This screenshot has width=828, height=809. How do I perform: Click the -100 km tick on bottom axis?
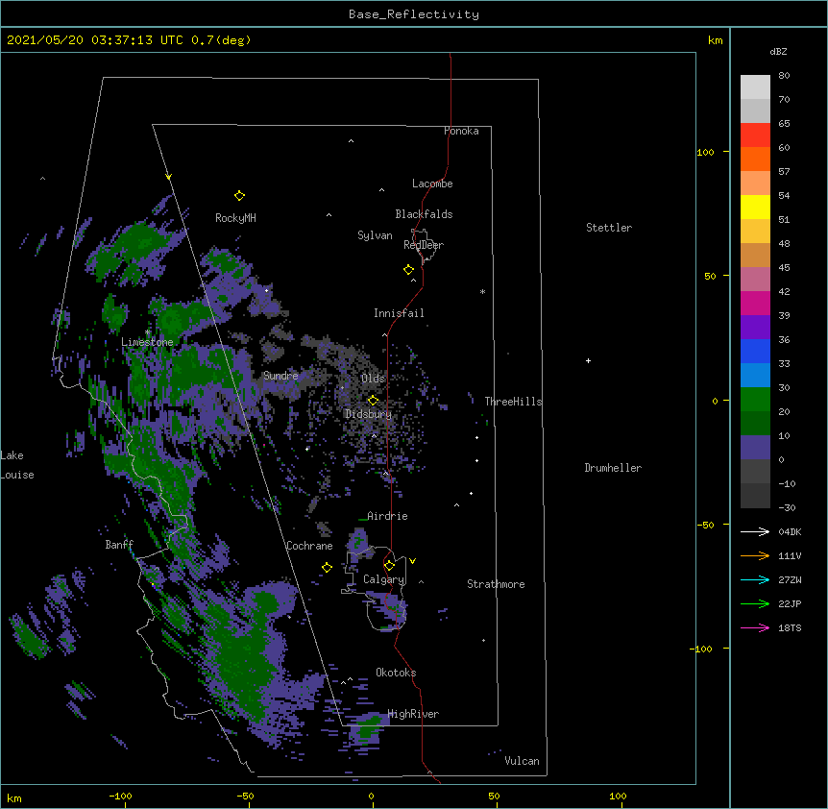tap(120, 796)
